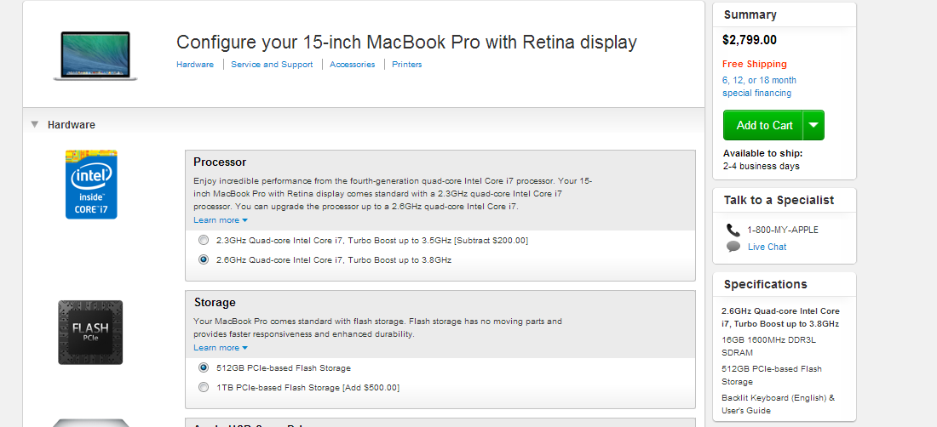
Task: Jump to the Hardware section link
Action: pos(195,65)
